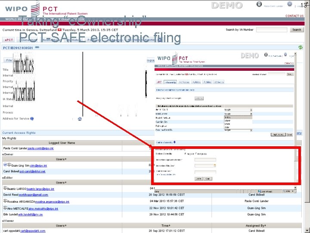Switch to ePCT tab on main page
This screenshot has width=310, height=233.
point(9,40)
